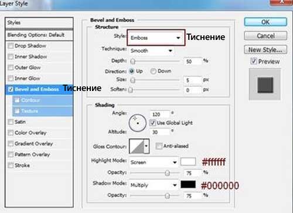Select the Satin effect label
Viewport: 293px width, 213px height.
point(20,122)
